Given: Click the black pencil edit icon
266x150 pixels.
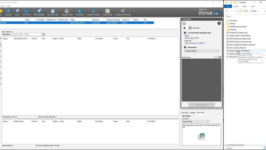Looking at the screenshot, I should tap(219, 23).
